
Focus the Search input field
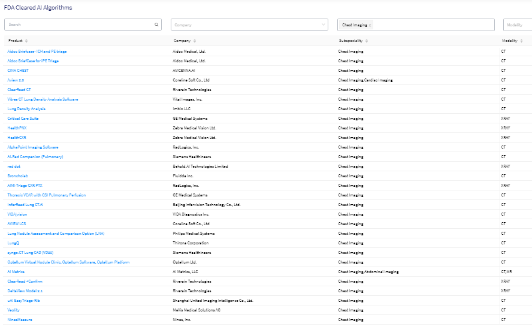tap(78, 25)
